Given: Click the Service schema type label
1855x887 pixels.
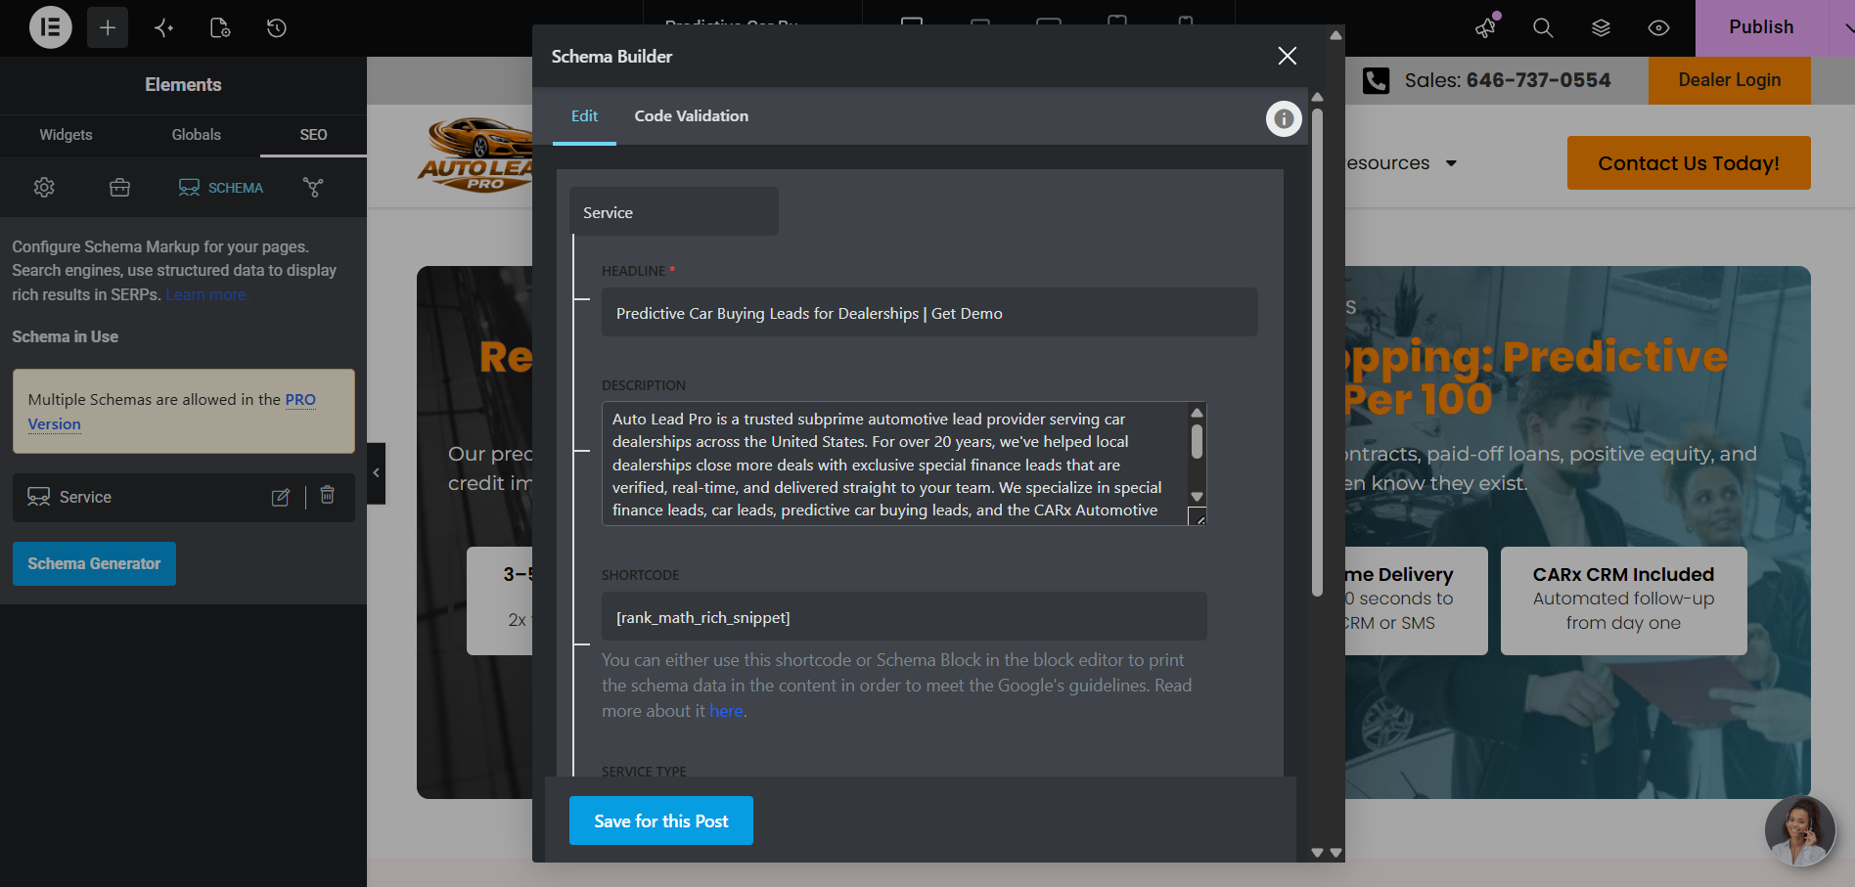Looking at the screenshot, I should point(674,212).
